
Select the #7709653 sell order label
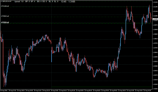[x=5, y=16]
